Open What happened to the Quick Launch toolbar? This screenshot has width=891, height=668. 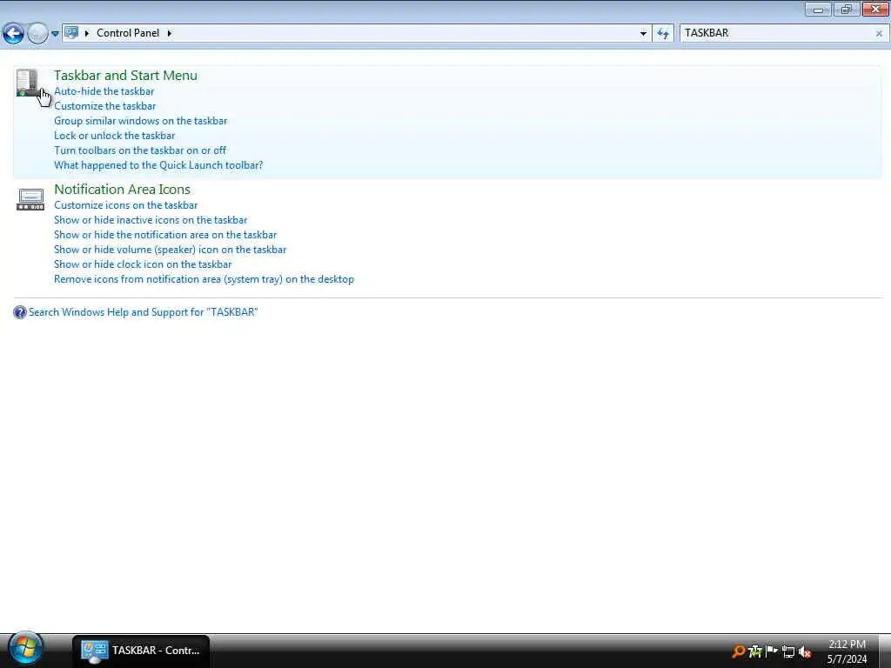[x=158, y=164]
